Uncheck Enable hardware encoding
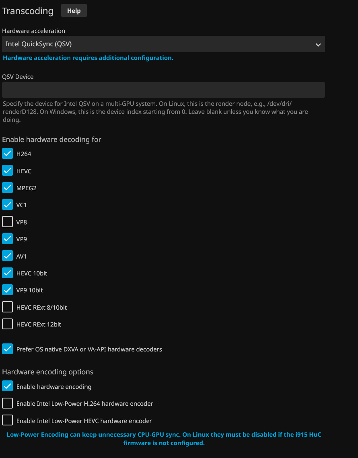Screen dimensions: 358x458 pos(8,386)
